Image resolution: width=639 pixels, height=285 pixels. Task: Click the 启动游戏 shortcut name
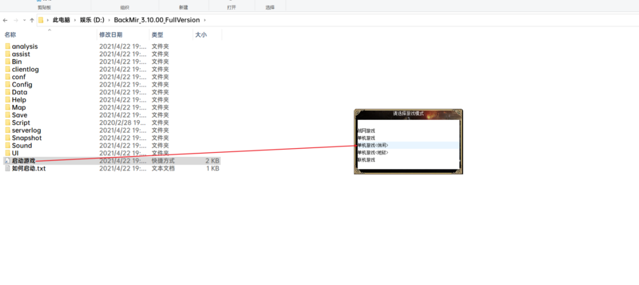click(x=24, y=160)
